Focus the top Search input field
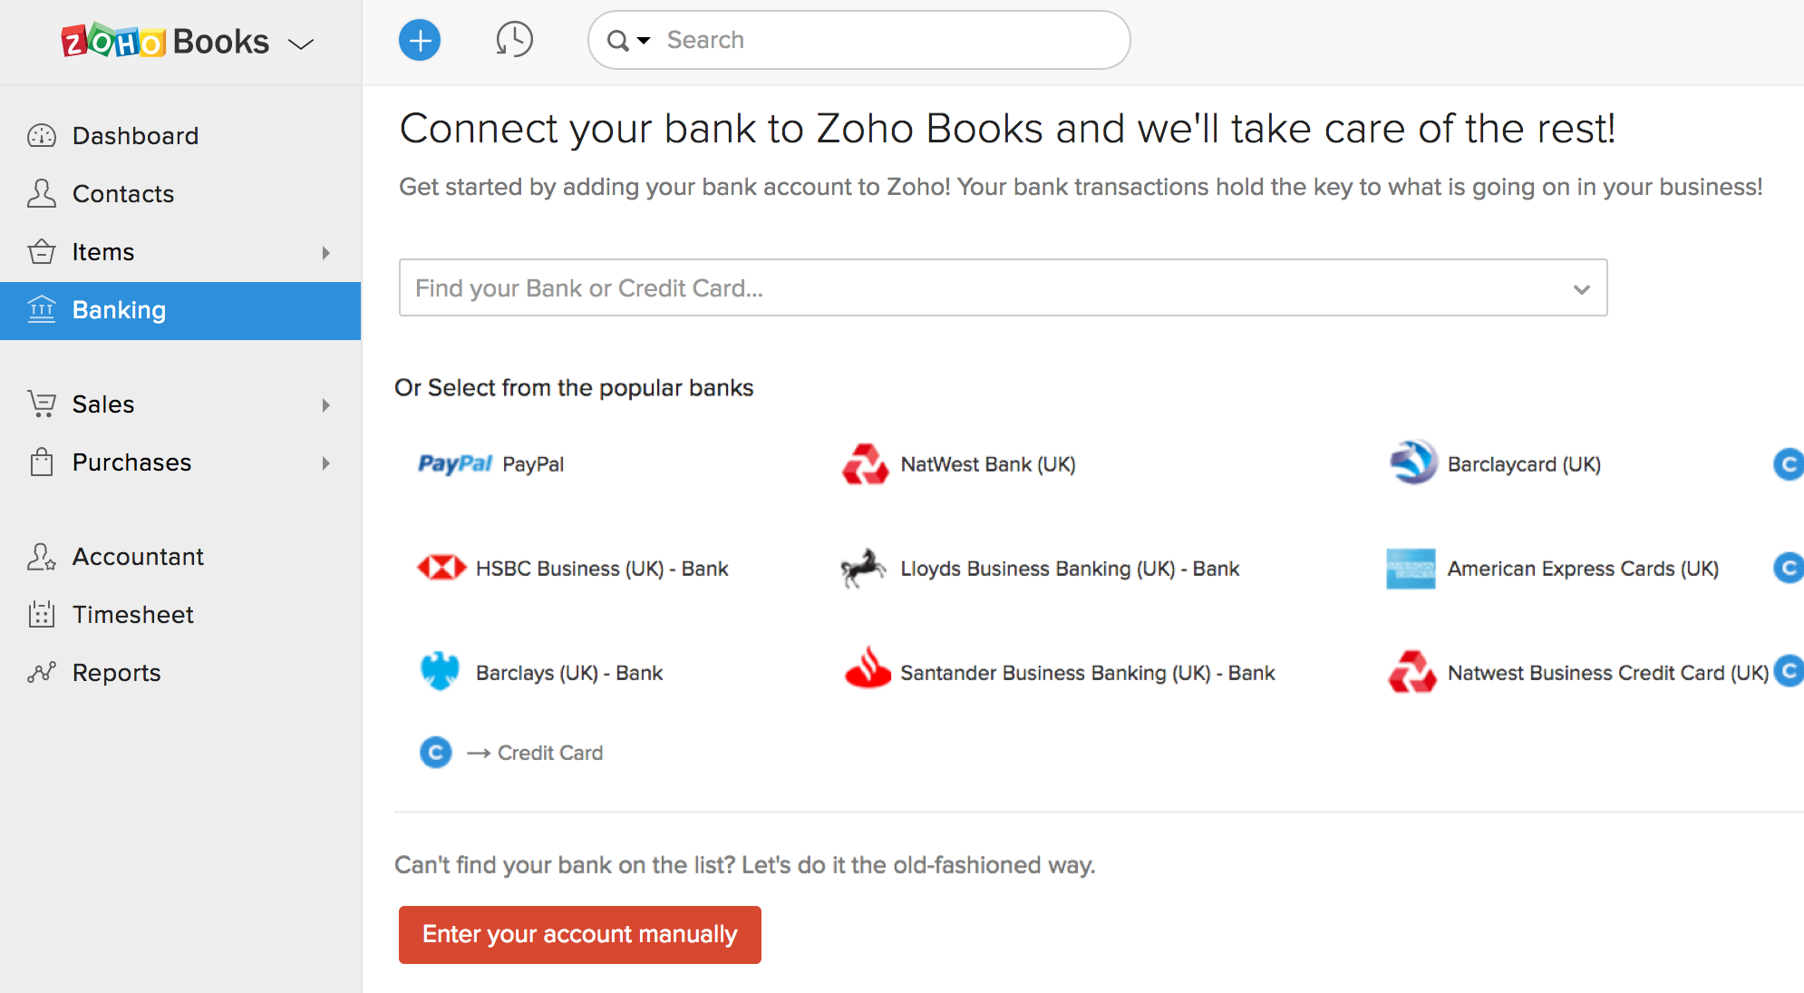Image resolution: width=1804 pixels, height=993 pixels. (888, 41)
